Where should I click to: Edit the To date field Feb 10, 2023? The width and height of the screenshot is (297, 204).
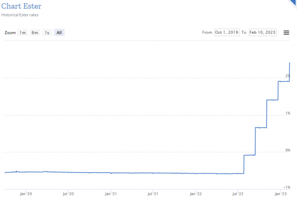[x=262, y=32]
